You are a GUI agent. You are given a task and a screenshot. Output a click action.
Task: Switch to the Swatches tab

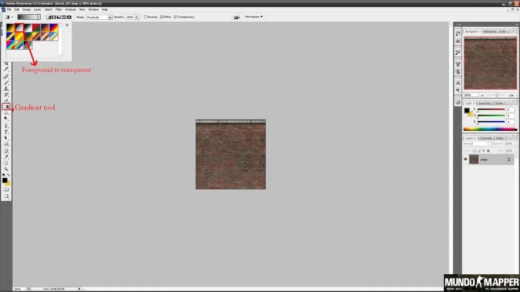point(484,103)
